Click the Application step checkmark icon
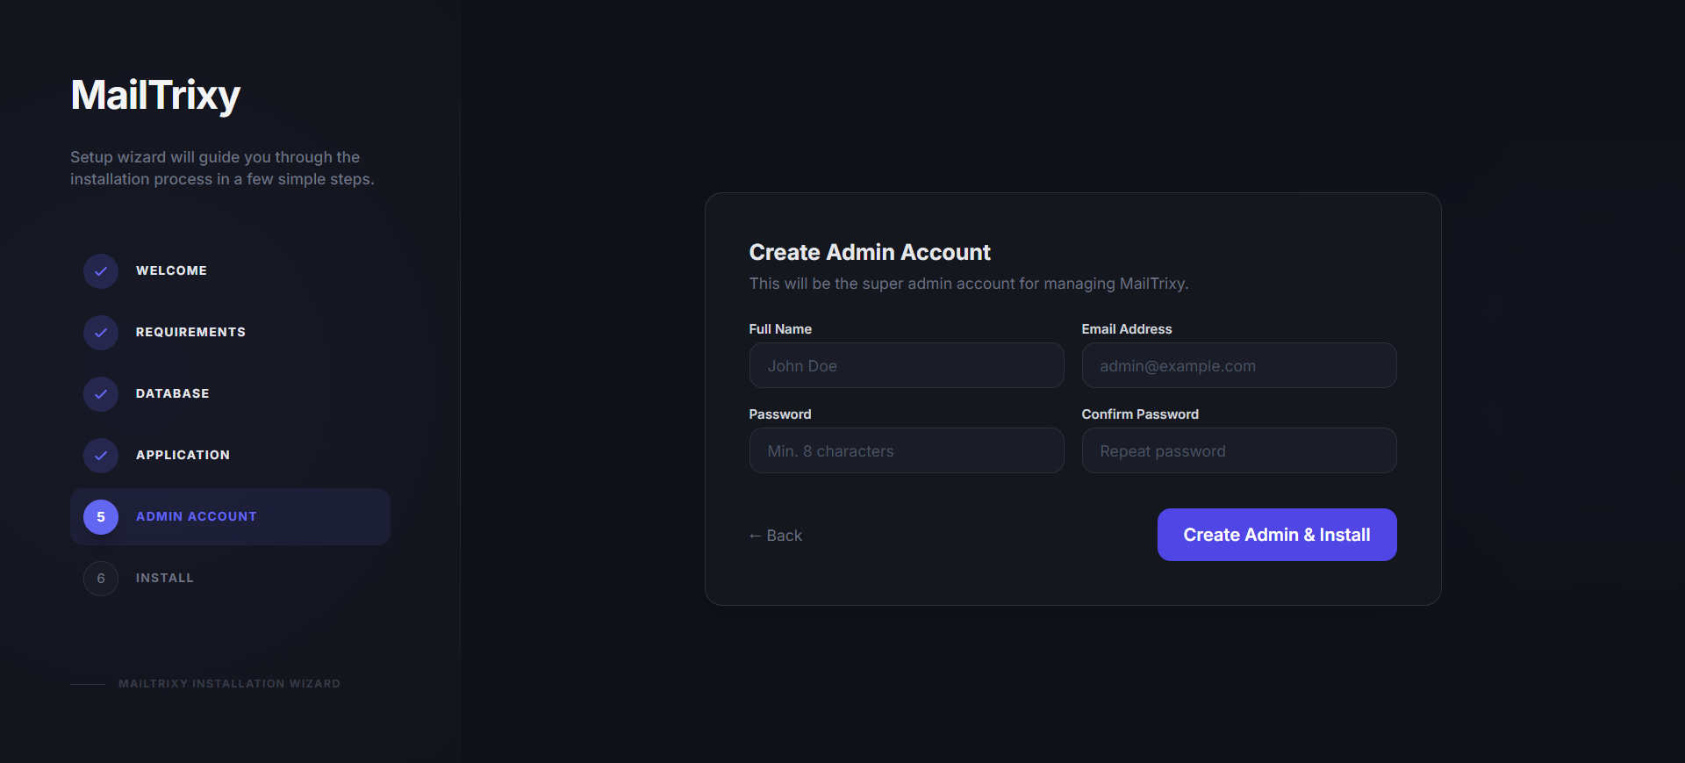This screenshot has height=763, width=1685. click(101, 456)
